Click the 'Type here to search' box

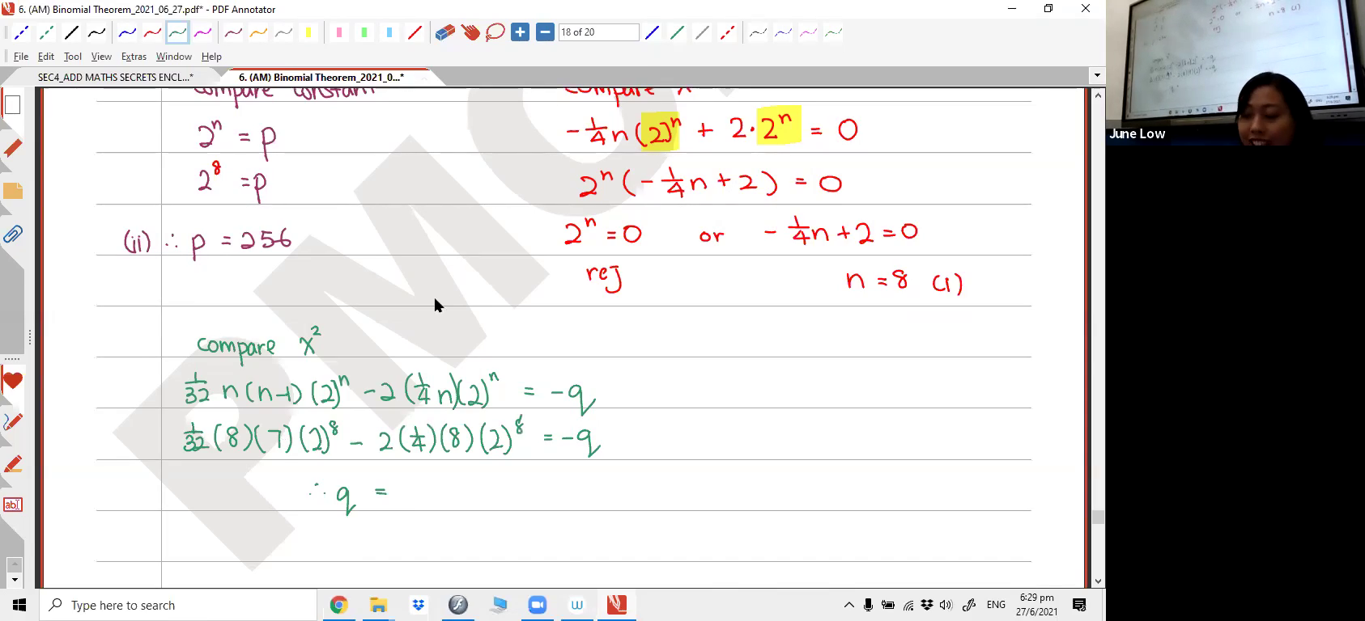(x=178, y=605)
